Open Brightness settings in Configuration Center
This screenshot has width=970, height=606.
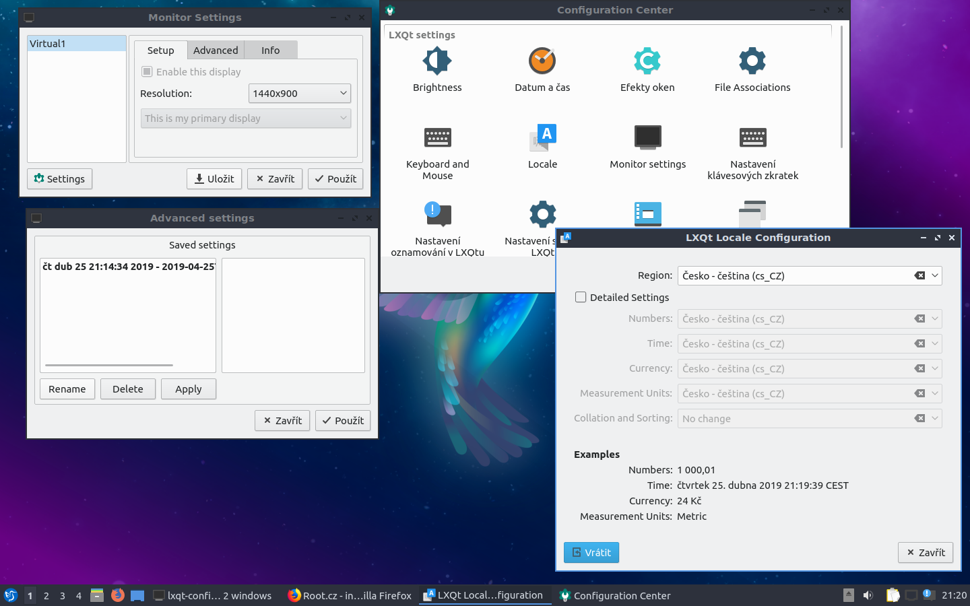tap(437, 61)
